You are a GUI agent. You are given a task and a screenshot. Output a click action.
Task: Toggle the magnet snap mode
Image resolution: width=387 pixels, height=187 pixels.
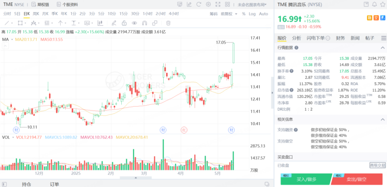click(145, 23)
